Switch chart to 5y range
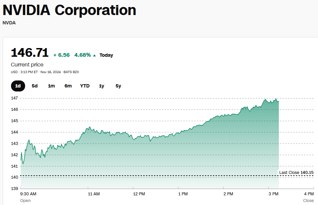The image size is (318, 205). pos(118,86)
